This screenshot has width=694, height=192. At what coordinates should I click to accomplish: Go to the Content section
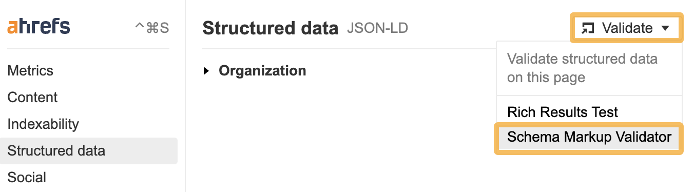point(32,98)
